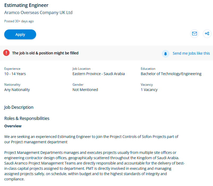
Task: Click the Posted 30+ days ago text
Action: tap(19, 21)
